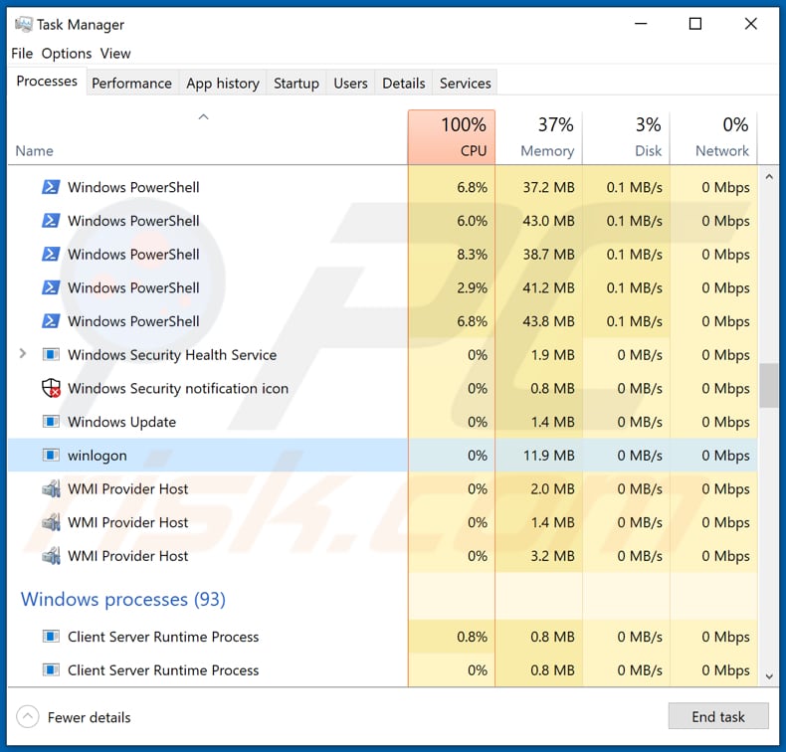The image size is (786, 752).
Task: Click the Fewer details circular arrow icon
Action: click(x=28, y=717)
